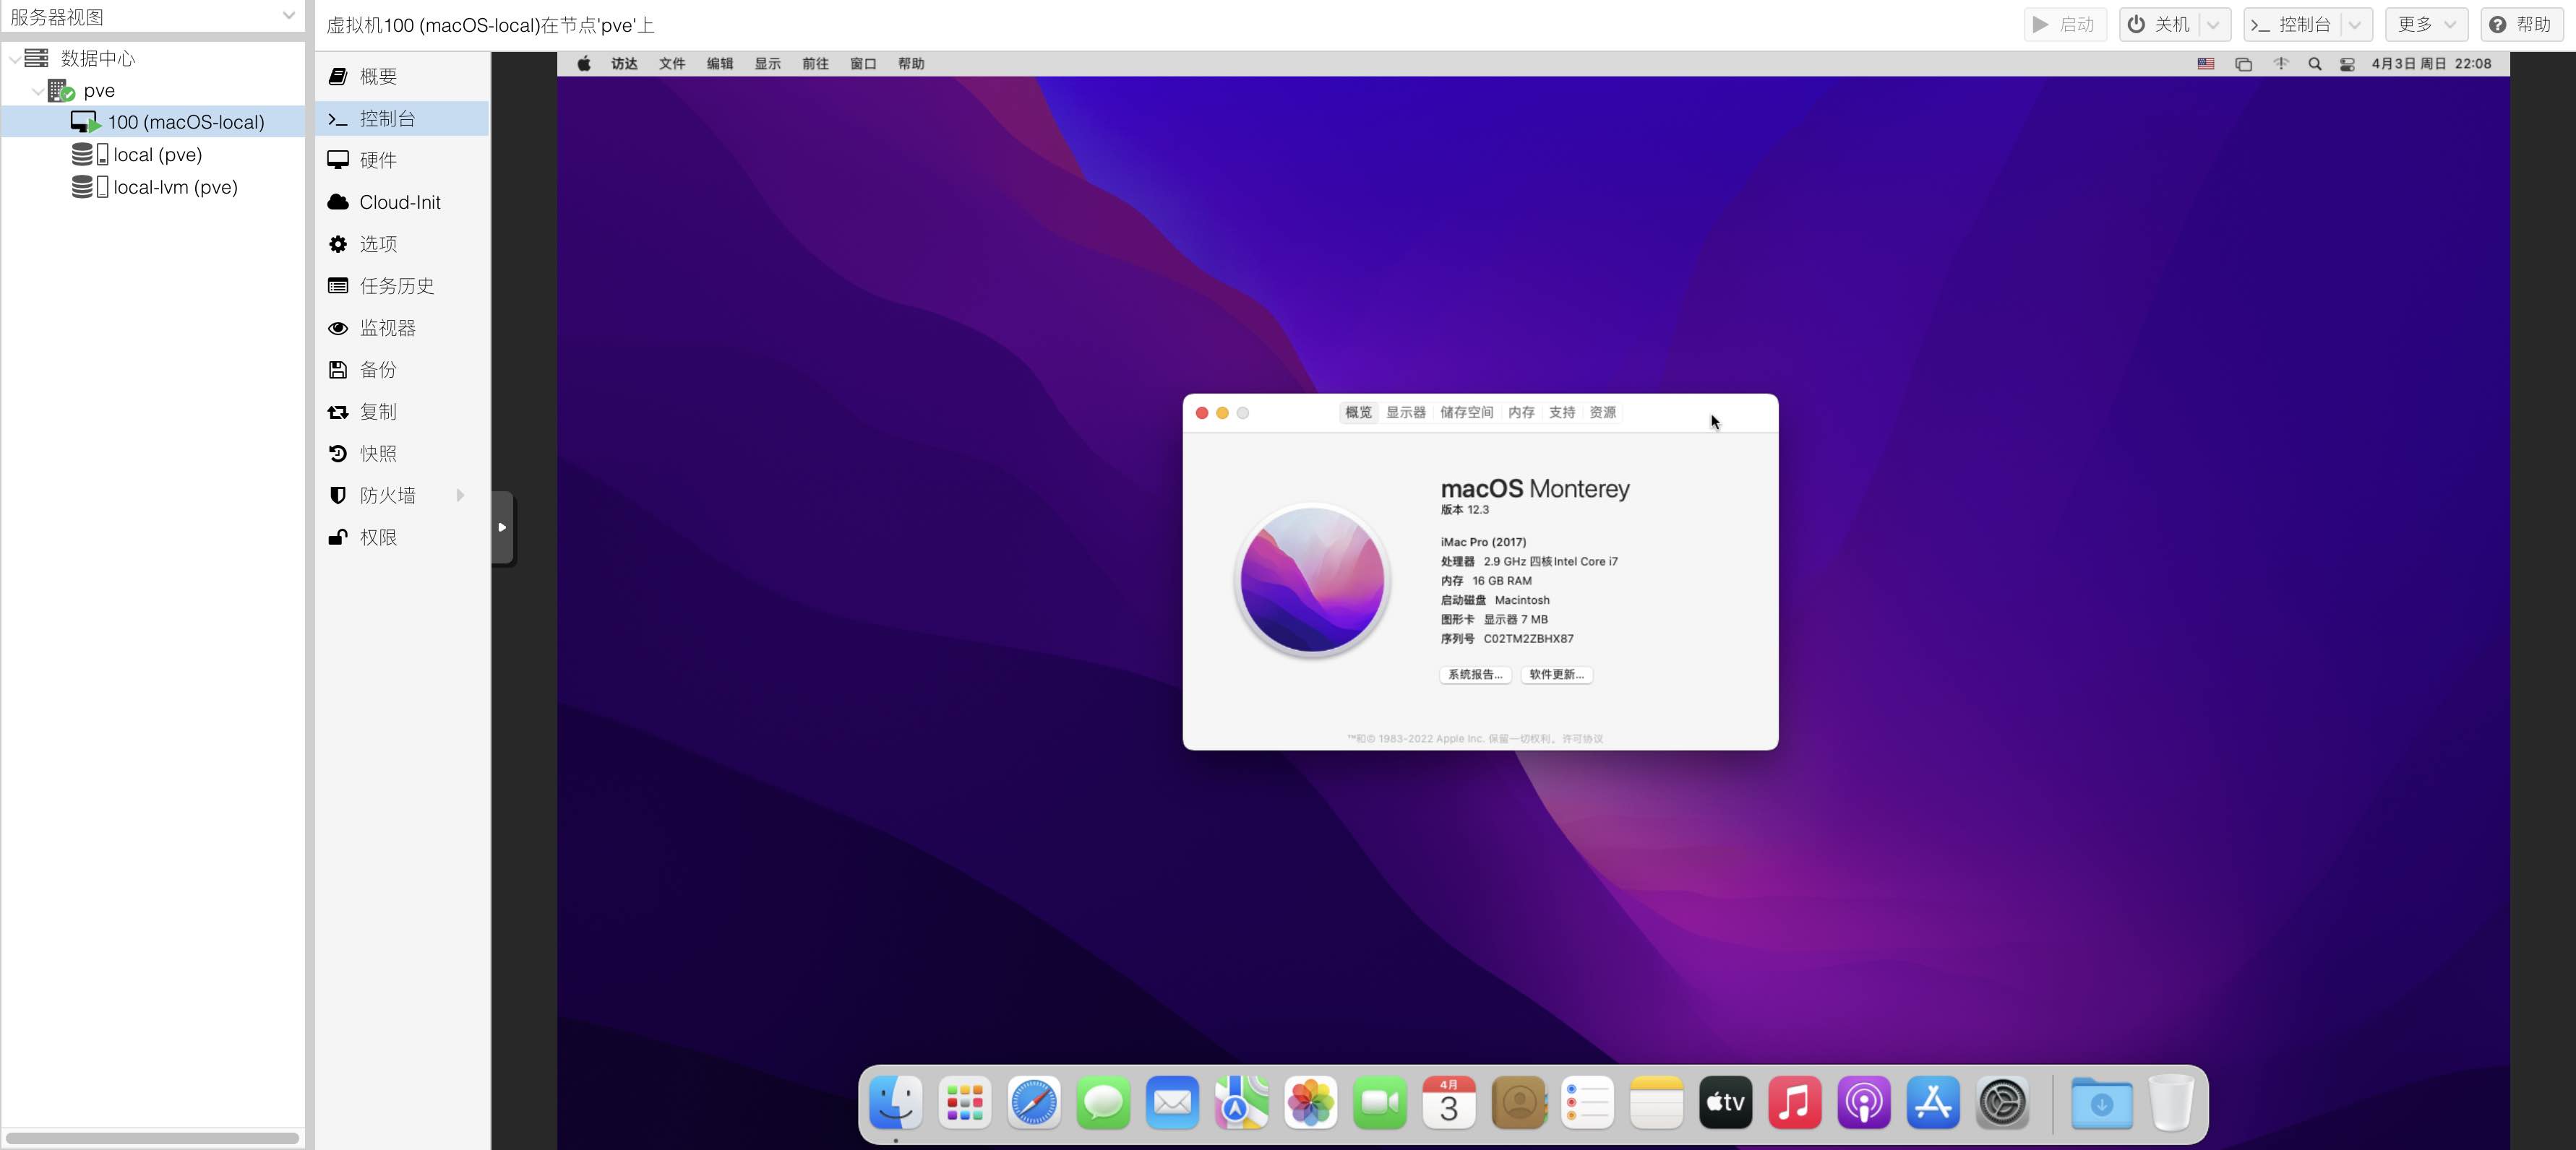Open Spotlight search magnifier icon

pos(2314,64)
